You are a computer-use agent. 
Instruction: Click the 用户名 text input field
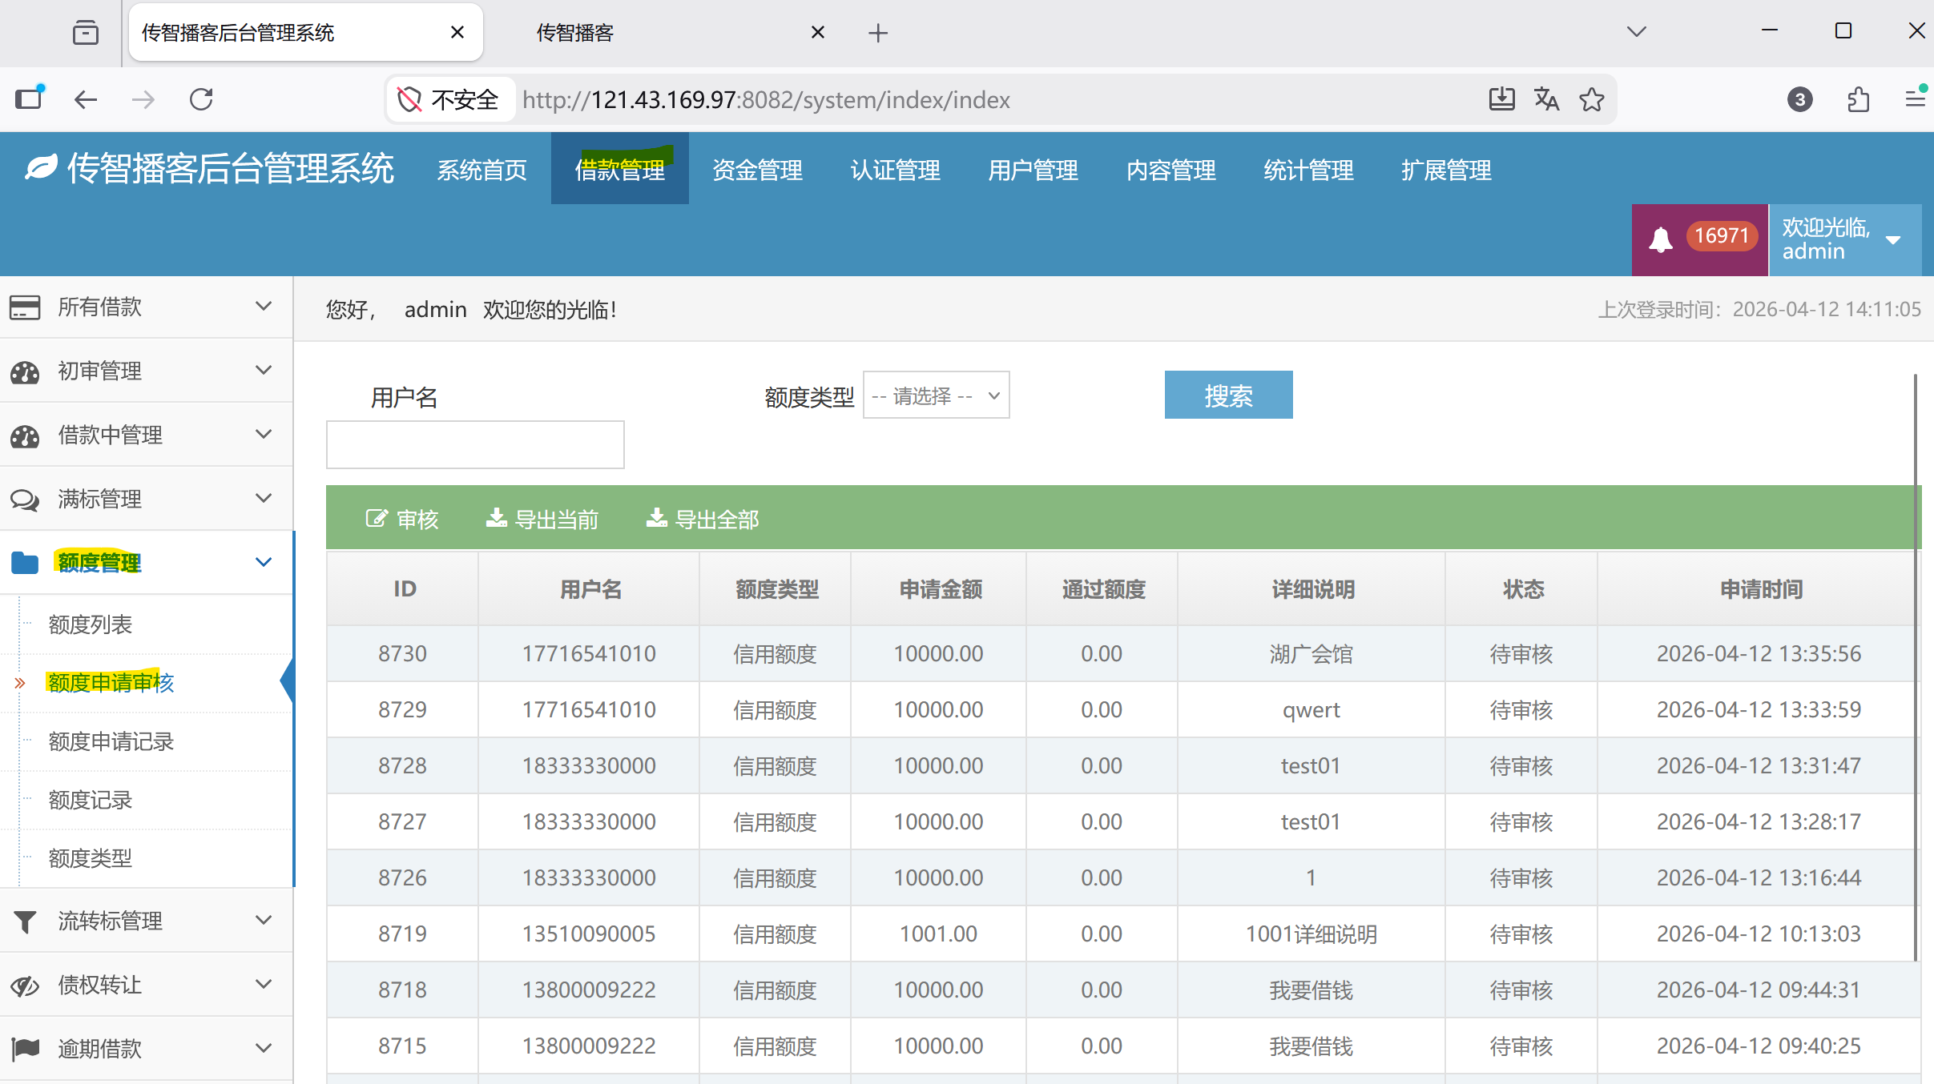tap(474, 444)
